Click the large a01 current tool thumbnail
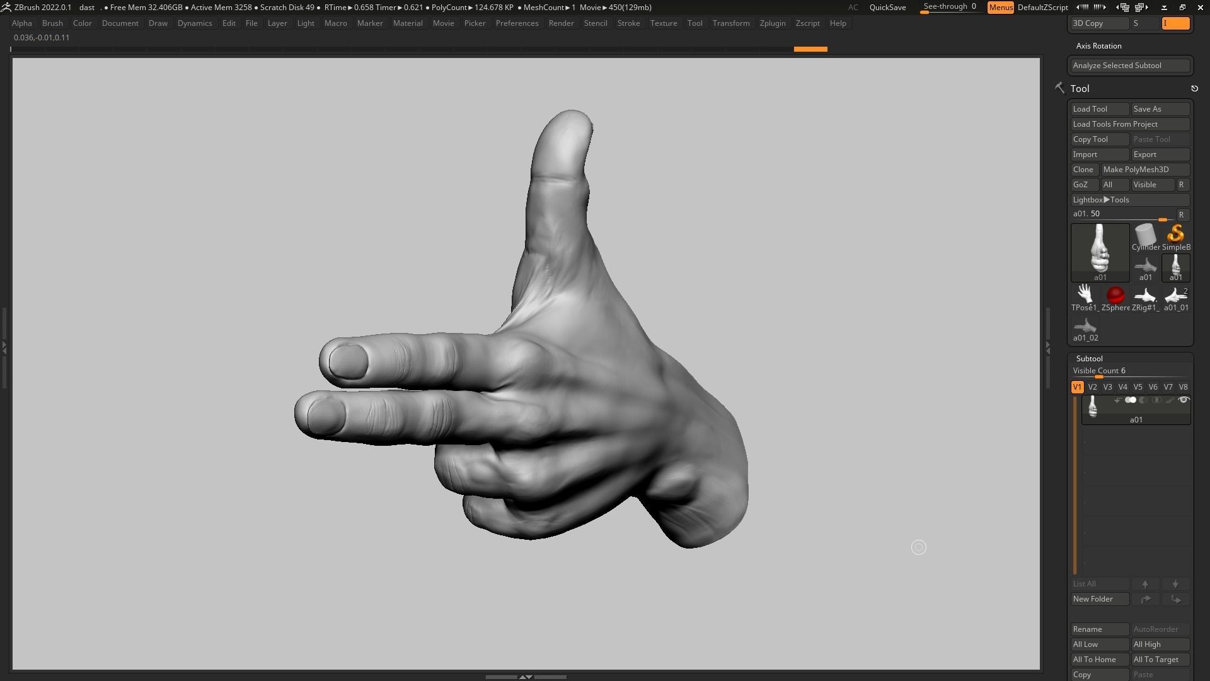 [x=1100, y=252]
